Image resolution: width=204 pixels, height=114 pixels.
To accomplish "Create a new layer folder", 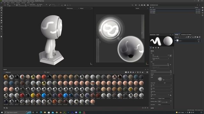I will 197,37.
